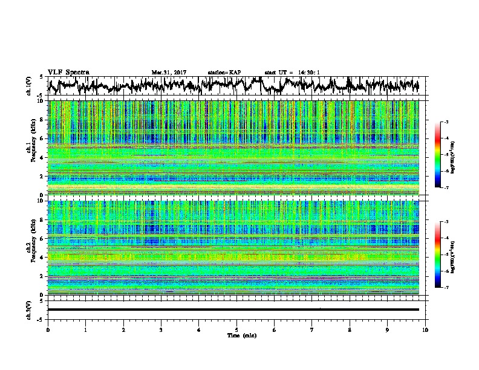The height and width of the screenshot is (370, 479).
Task: Click the ch.1 colorbar log(PSD) label
Action: click(x=452, y=158)
